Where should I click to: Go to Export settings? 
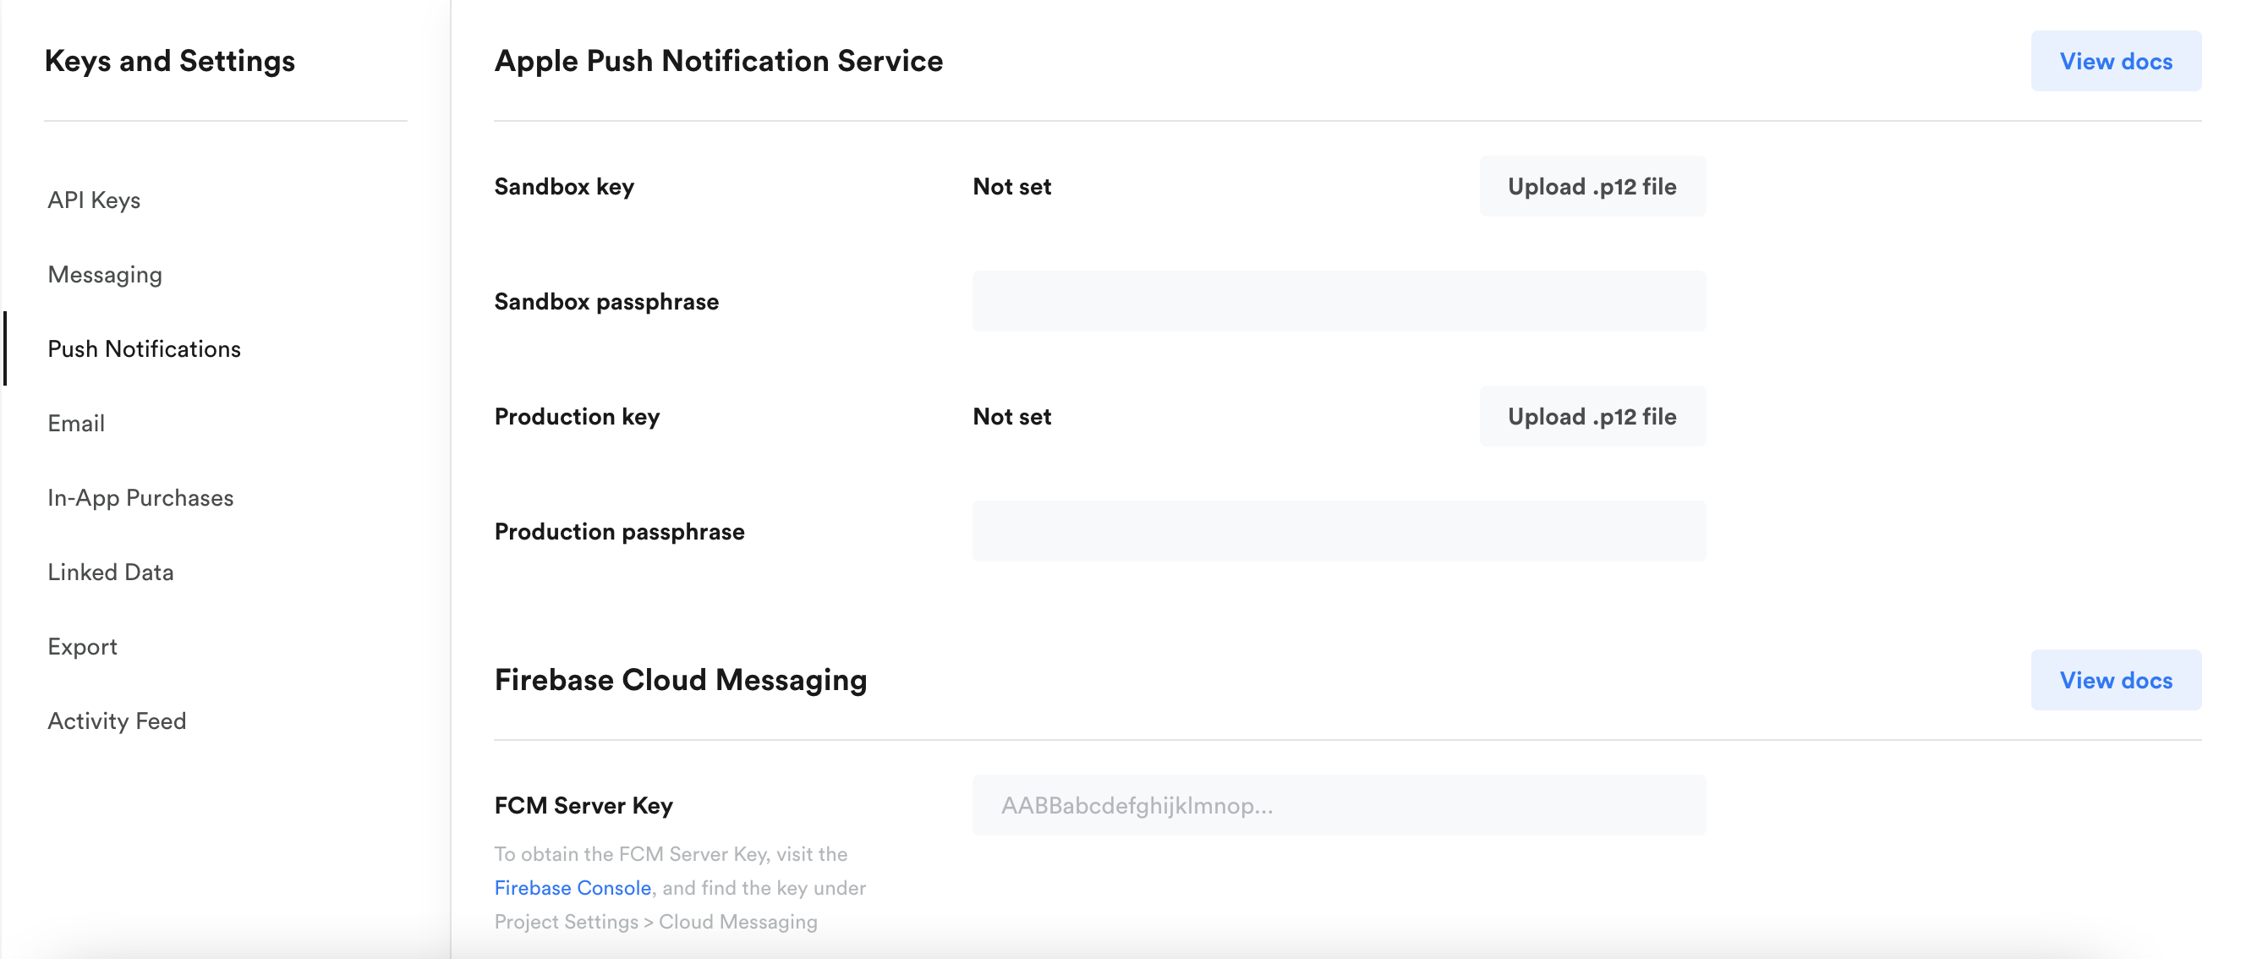point(82,647)
